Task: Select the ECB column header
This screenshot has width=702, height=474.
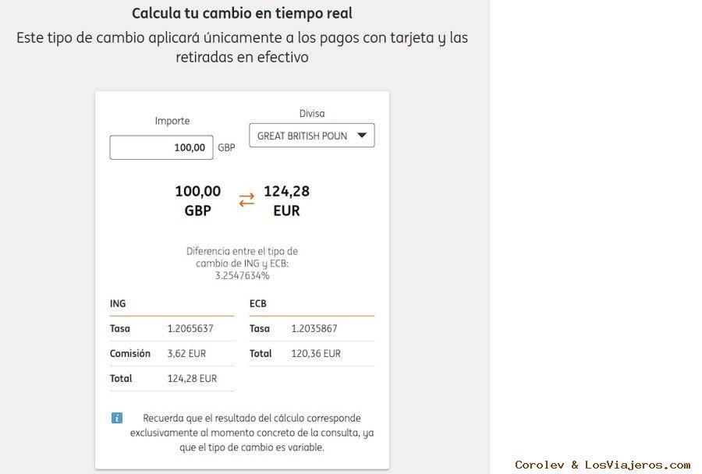Action: (258, 303)
